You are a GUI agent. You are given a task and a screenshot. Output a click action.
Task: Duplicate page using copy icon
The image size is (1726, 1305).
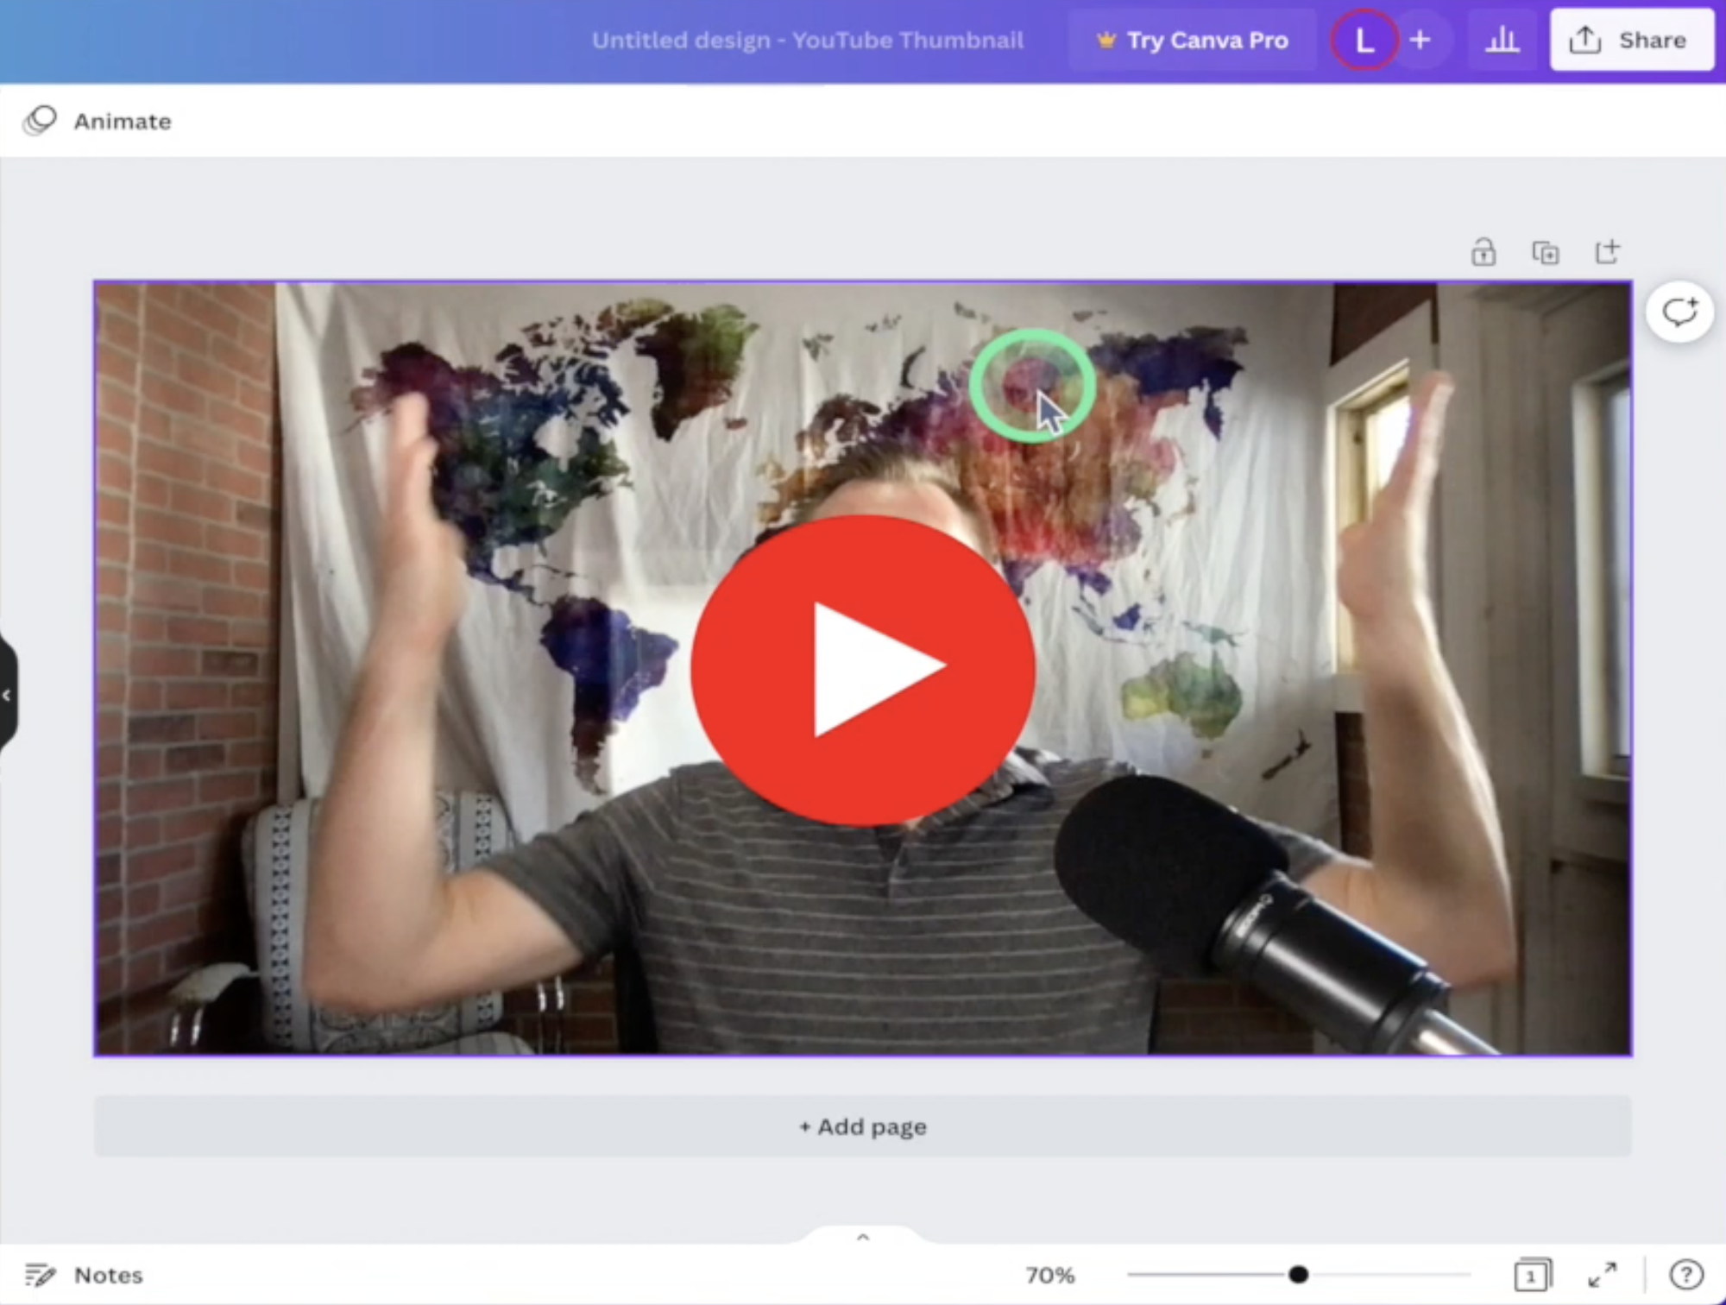coord(1545,252)
